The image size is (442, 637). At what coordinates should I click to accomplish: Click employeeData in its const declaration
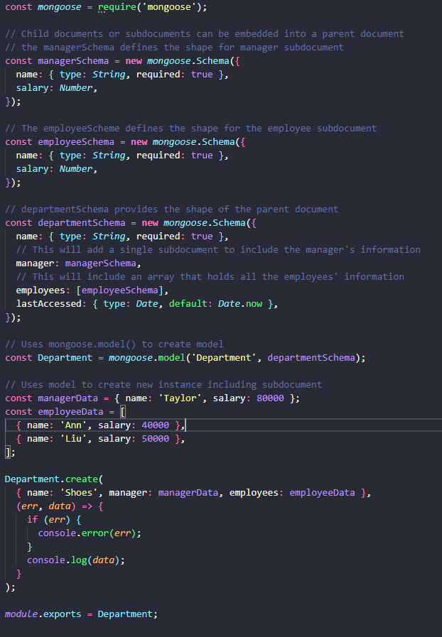(x=71, y=412)
